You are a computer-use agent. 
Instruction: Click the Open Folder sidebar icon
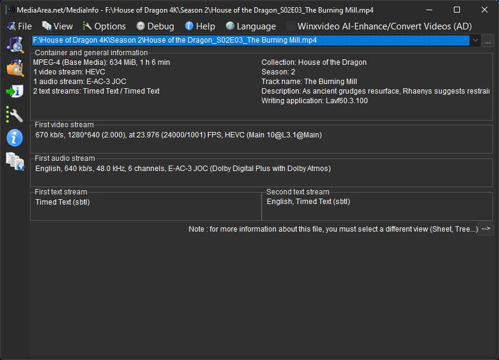click(x=15, y=68)
